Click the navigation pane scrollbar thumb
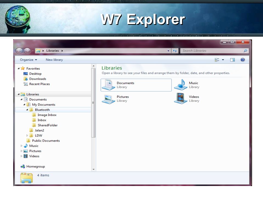 [94, 103]
